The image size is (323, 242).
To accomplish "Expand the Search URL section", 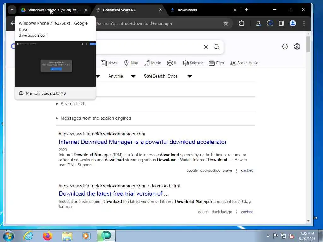I will point(70,104).
